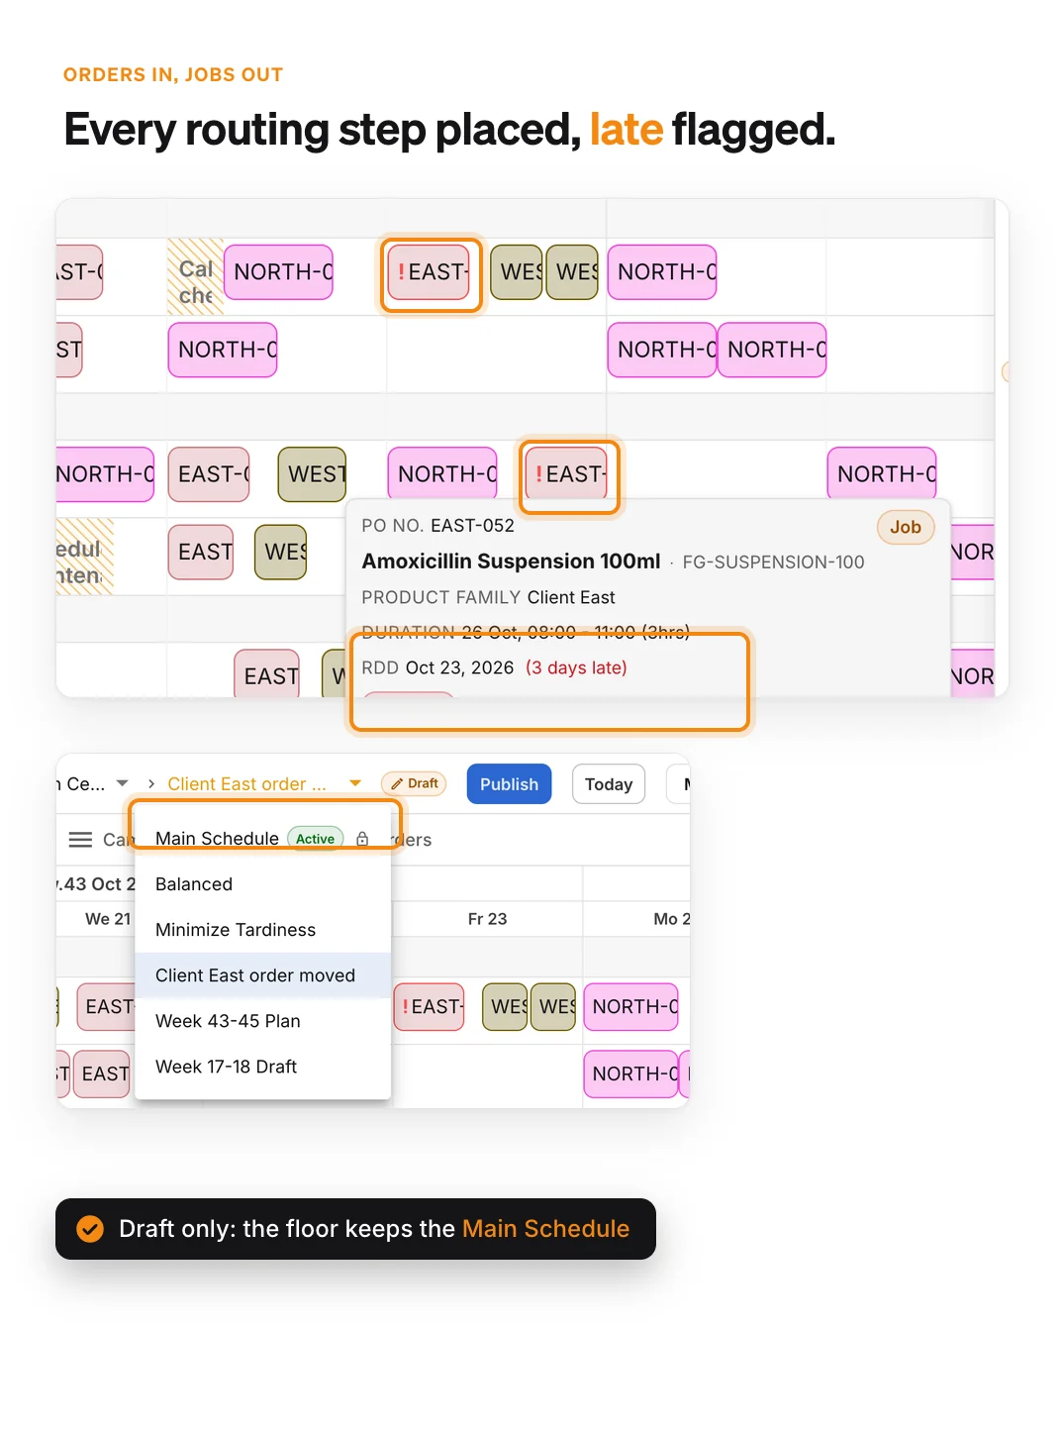This screenshot has width=1063, height=1432.
Task: Choose the Balanced scenario
Action: pyautogui.click(x=262, y=884)
